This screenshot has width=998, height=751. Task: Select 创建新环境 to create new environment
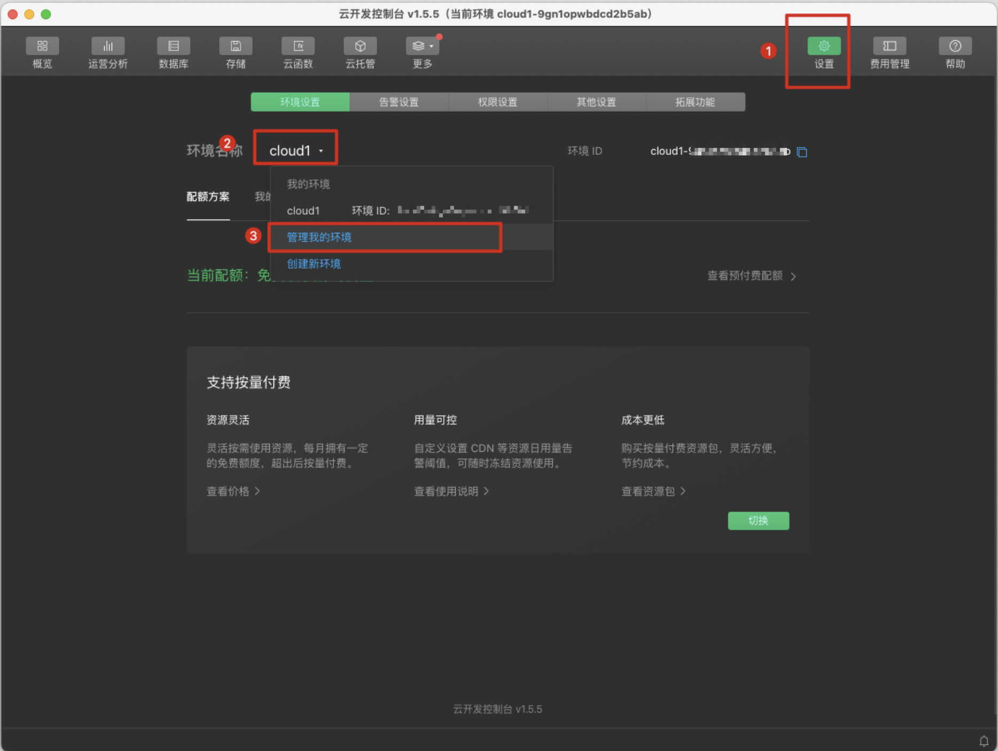coord(314,263)
